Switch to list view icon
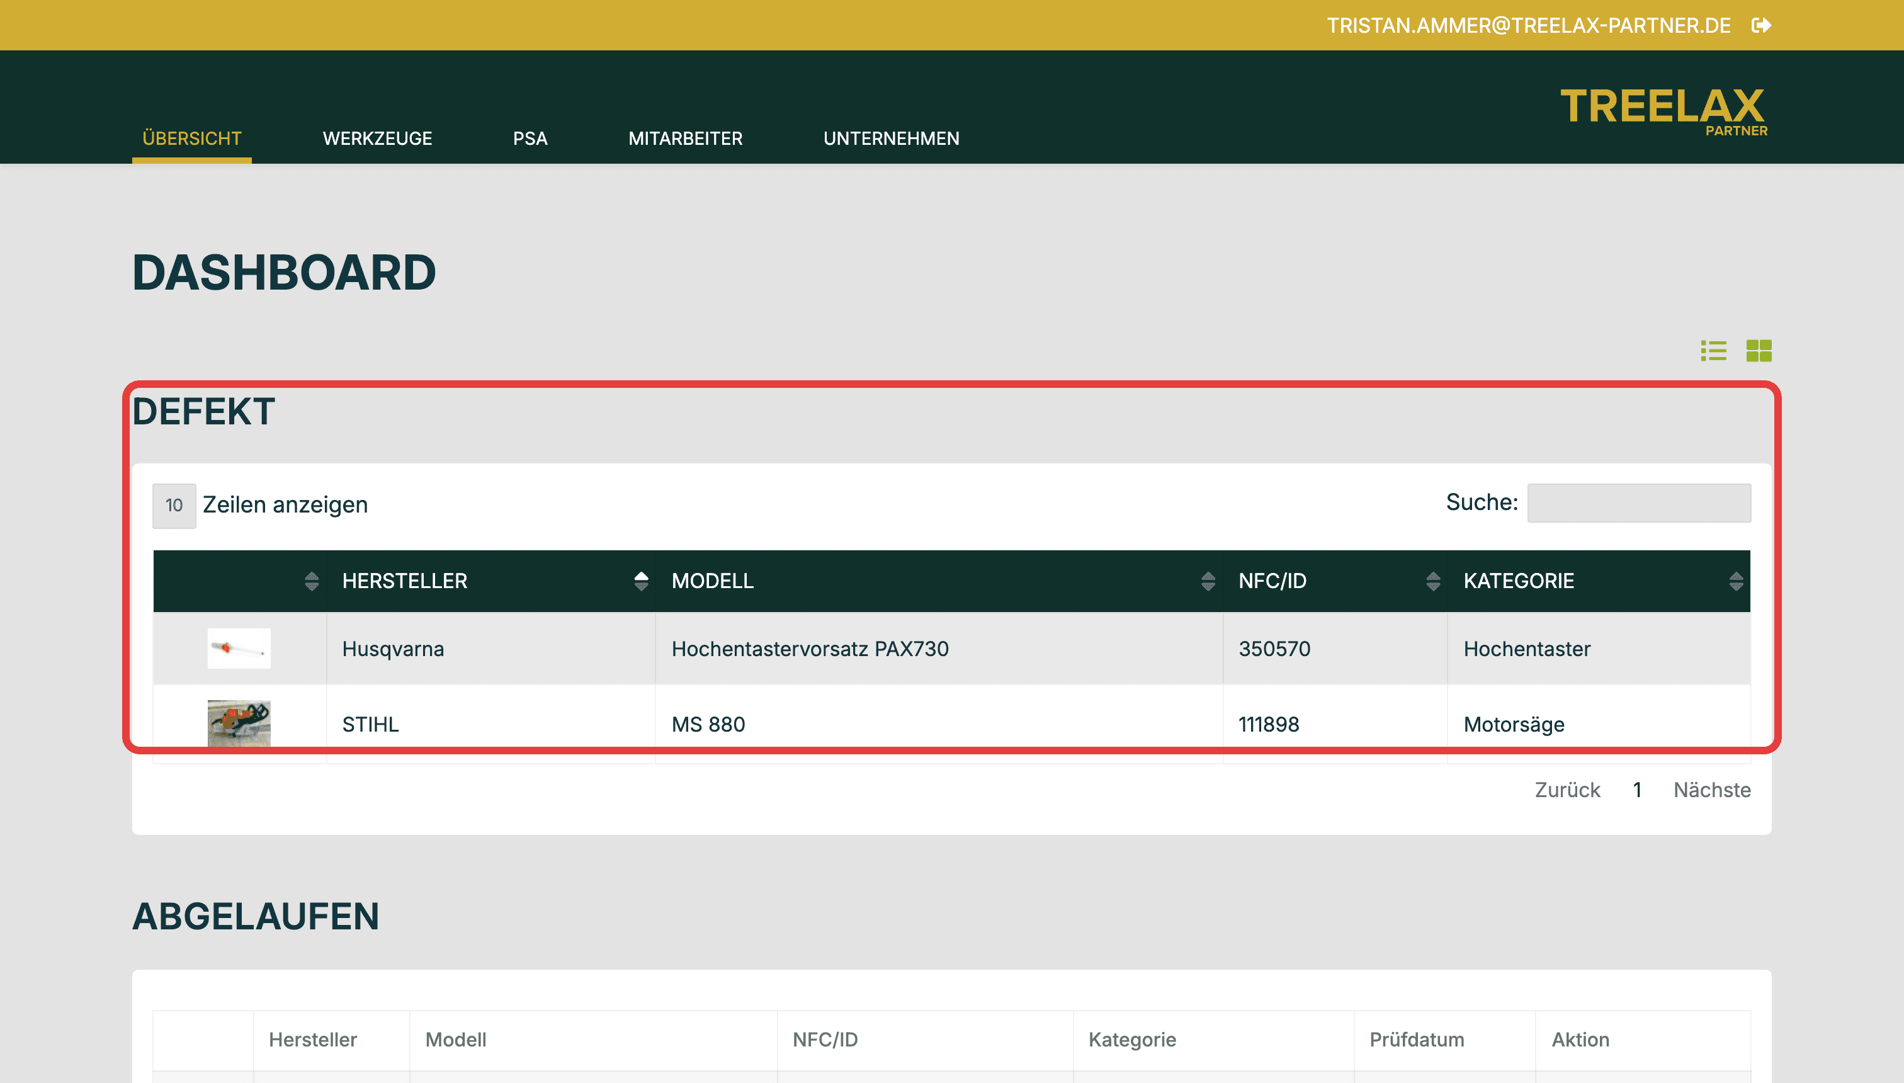The image size is (1904, 1083). pyautogui.click(x=1714, y=350)
